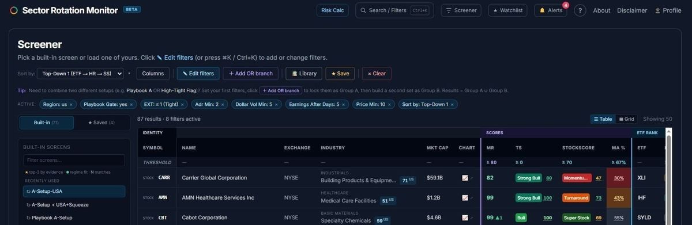Remove the 'EXT: ≤1 (Tight)' filter chip

coord(183,105)
